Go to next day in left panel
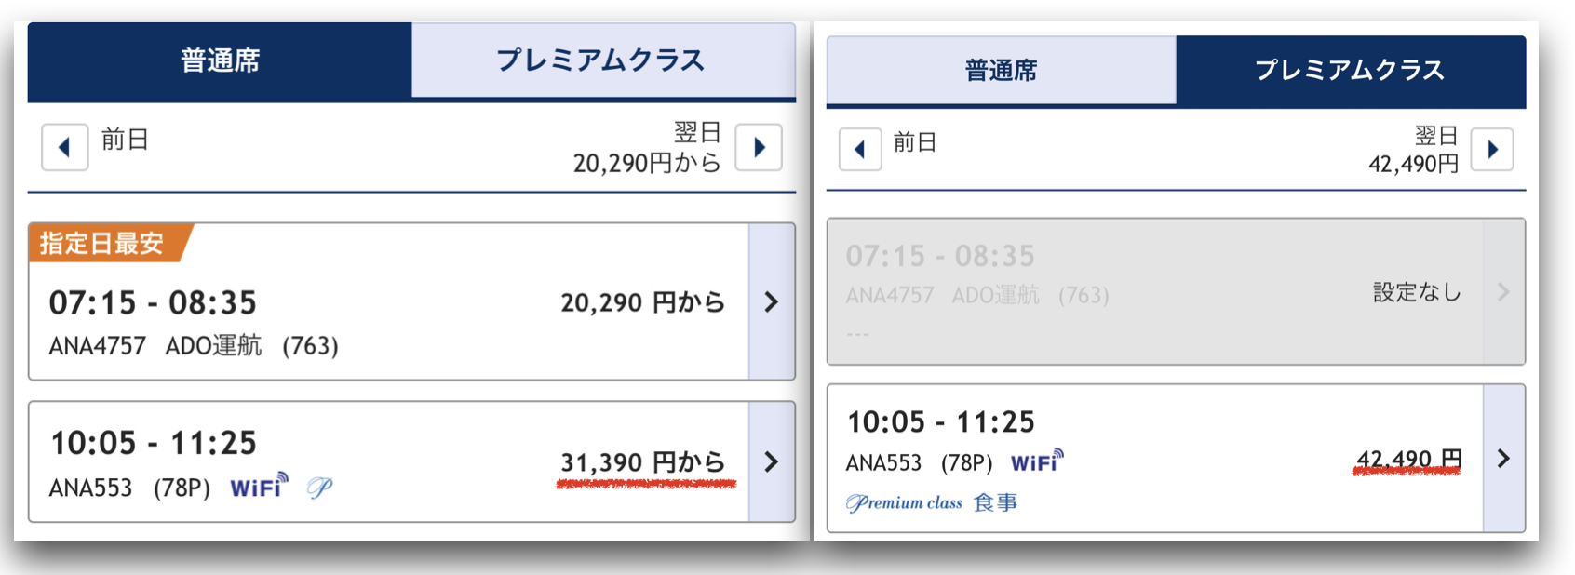The width and height of the screenshot is (1575, 575). coord(759,147)
